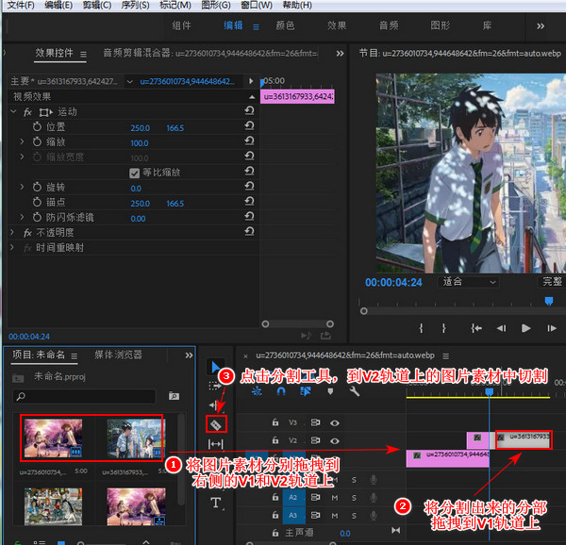Click the 位置 X value 250.0
566x545 pixels.
pyautogui.click(x=140, y=128)
